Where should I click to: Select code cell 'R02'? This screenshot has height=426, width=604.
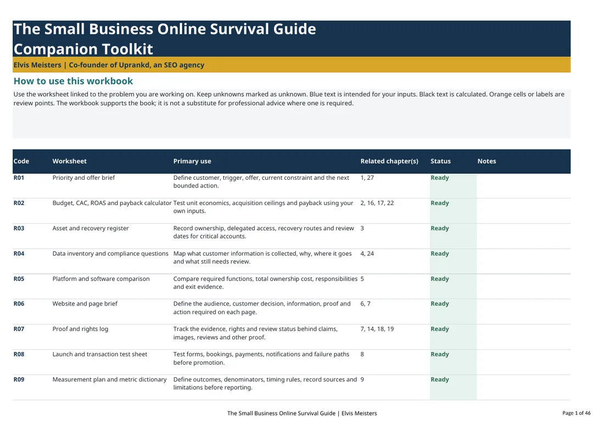click(x=19, y=203)
